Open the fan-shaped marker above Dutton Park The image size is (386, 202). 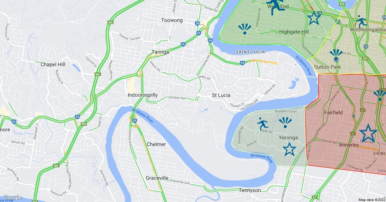336,55
